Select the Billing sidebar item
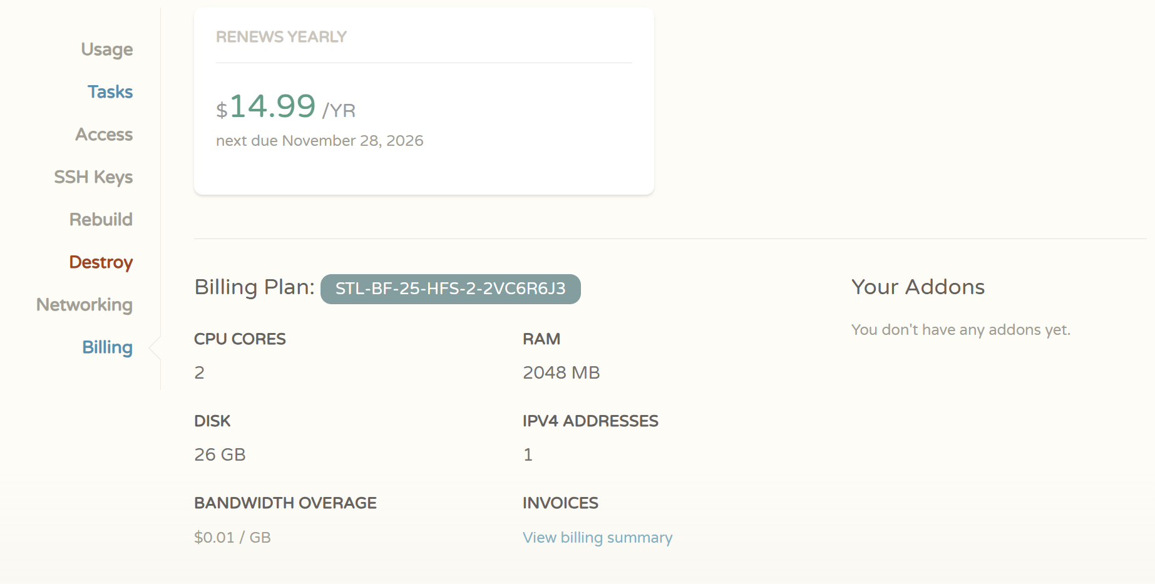 pos(107,347)
